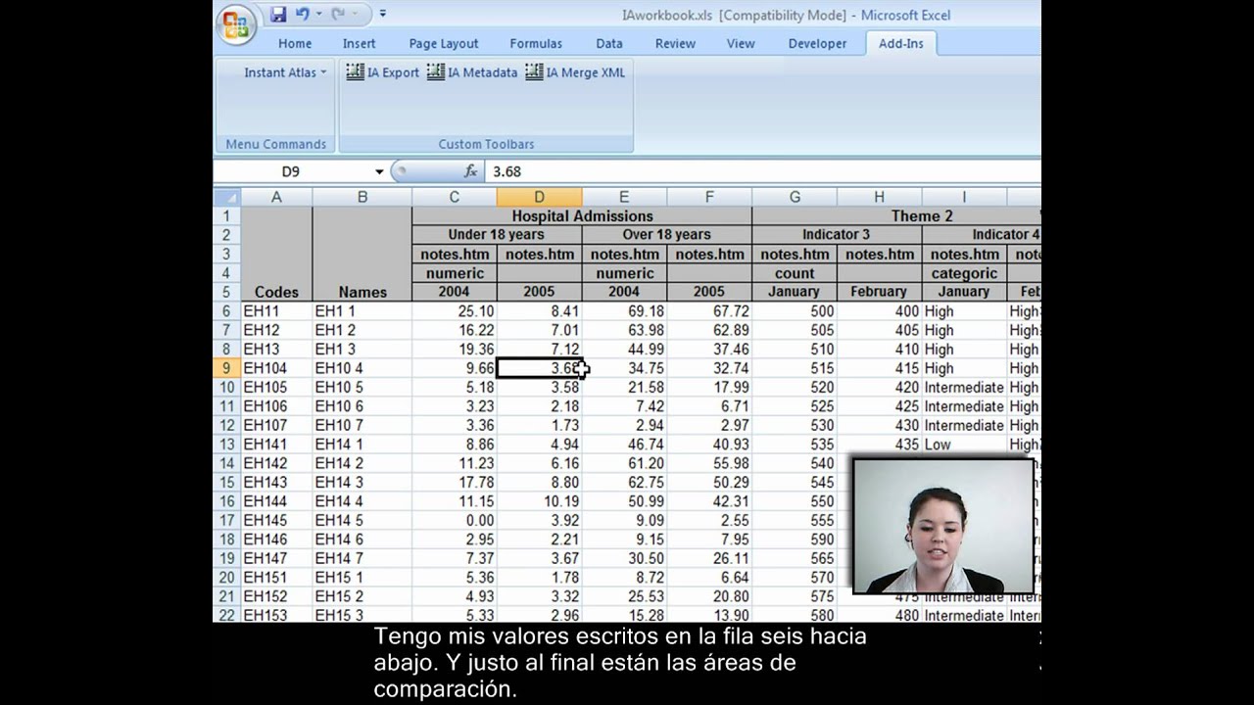Click the IA Export toolbar icon
This screenshot has width=1254, height=705.
pos(383,72)
